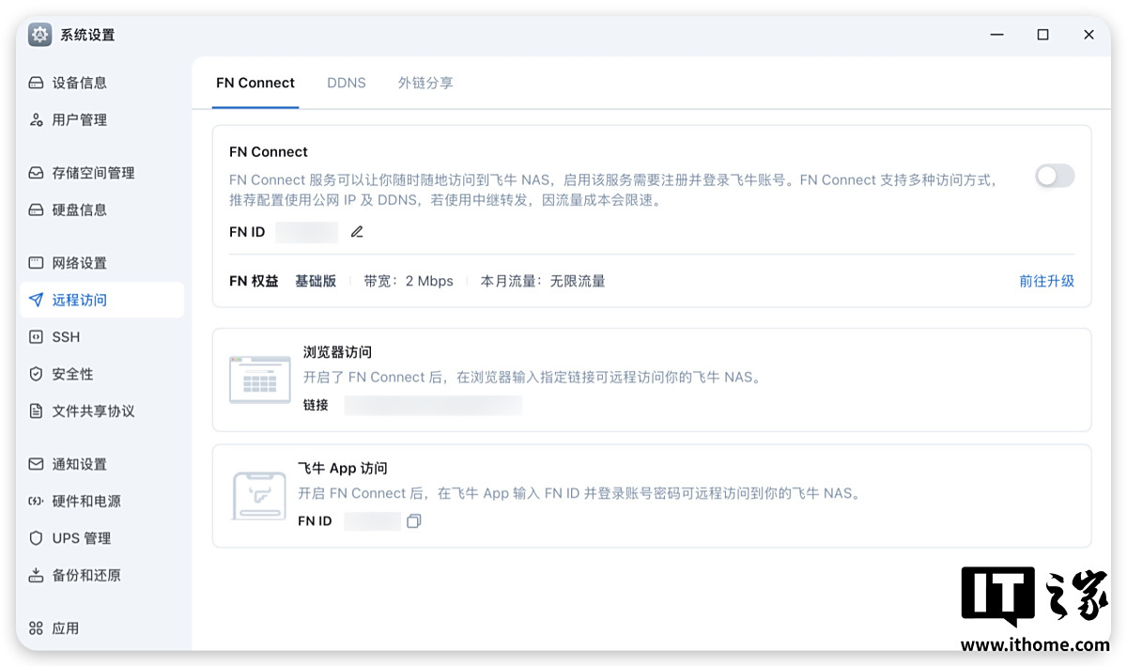Switch to the 外链分享 tab
This screenshot has height=666, width=1127.
pos(425,83)
